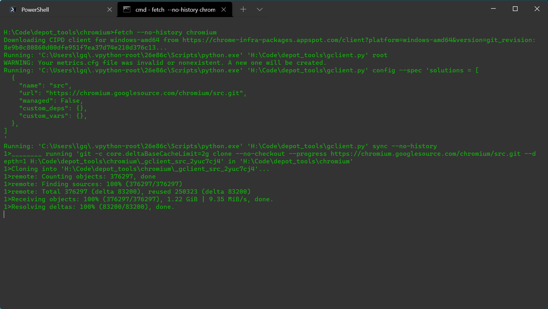
Task: Expand the new tab profile dropdown
Action: click(260, 9)
